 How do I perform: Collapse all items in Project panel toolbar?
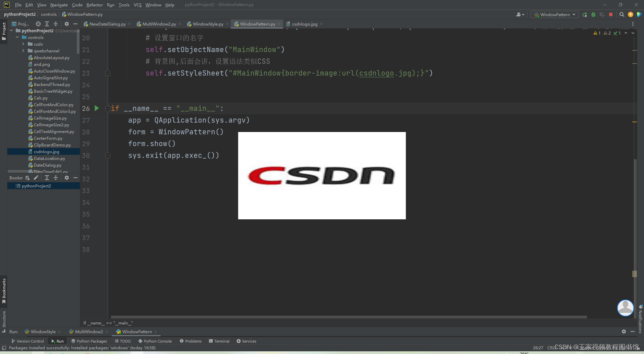coord(56,24)
